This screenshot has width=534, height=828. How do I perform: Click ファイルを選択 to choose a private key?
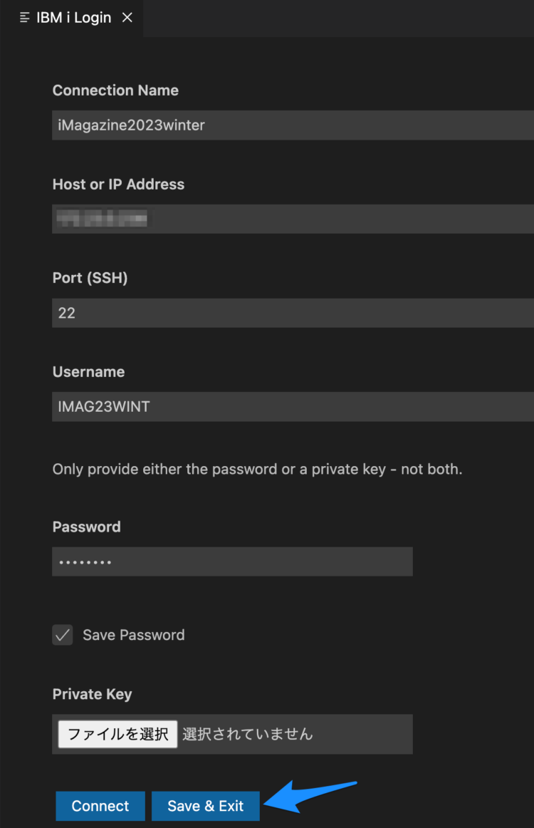[x=117, y=734]
